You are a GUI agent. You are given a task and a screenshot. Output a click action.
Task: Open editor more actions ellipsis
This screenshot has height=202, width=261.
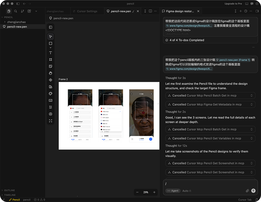coord(155,11)
